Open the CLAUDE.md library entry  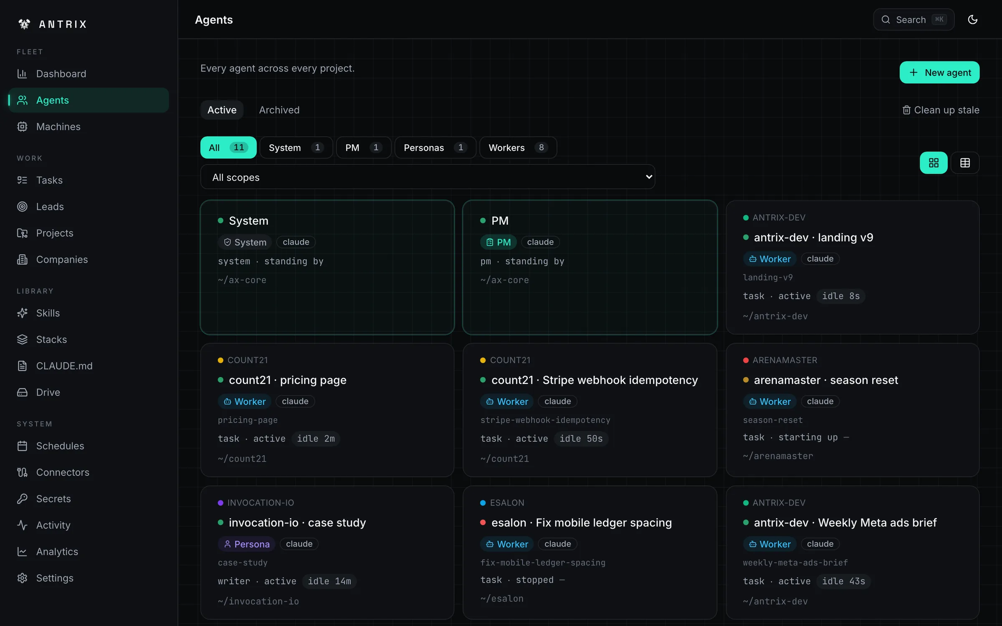[89, 366]
